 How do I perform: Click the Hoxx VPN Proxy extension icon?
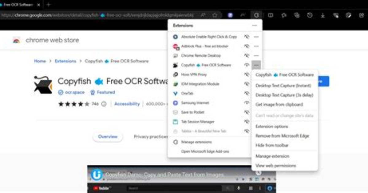(175, 75)
